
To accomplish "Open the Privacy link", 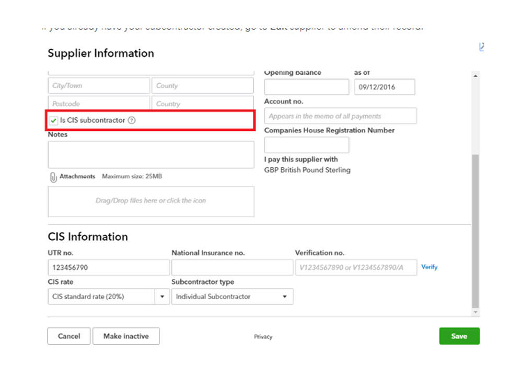I will tap(263, 337).
